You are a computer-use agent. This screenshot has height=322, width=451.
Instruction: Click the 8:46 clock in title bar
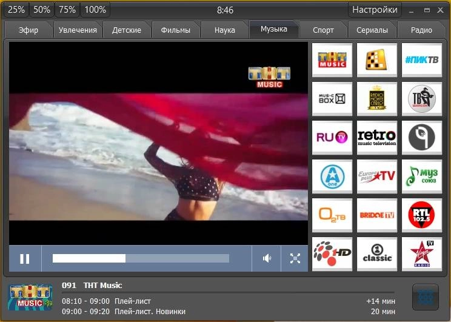point(225,10)
